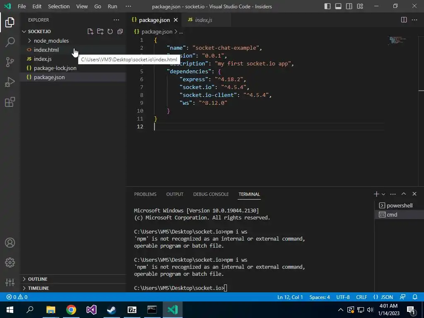Open the Manage gear menu
The width and height of the screenshot is (424, 318).
10,263
